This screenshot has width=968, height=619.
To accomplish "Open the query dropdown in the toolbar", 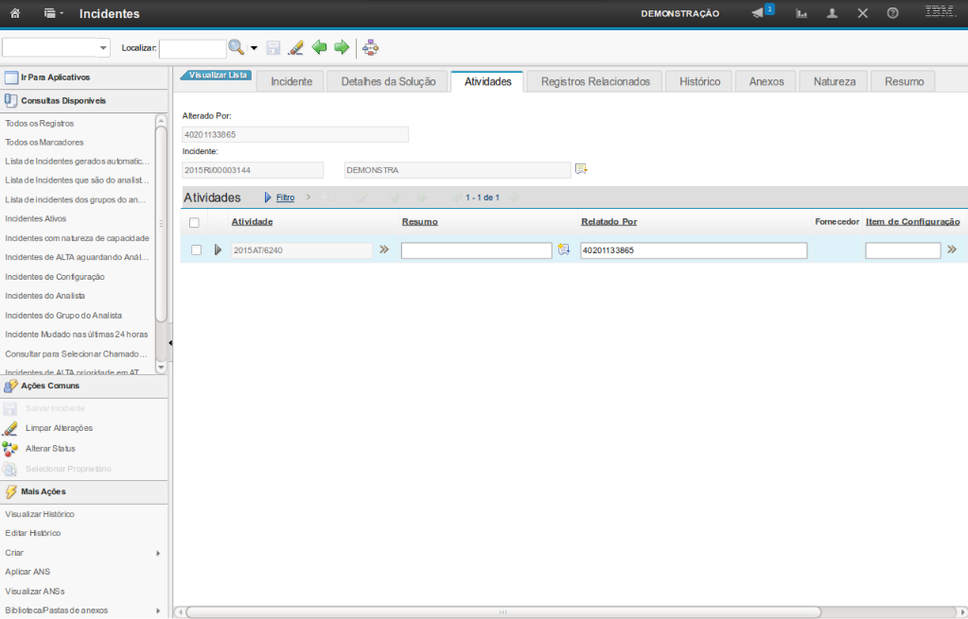I will tap(103, 47).
